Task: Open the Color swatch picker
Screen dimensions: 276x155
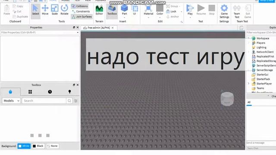Action: tap(160, 10)
